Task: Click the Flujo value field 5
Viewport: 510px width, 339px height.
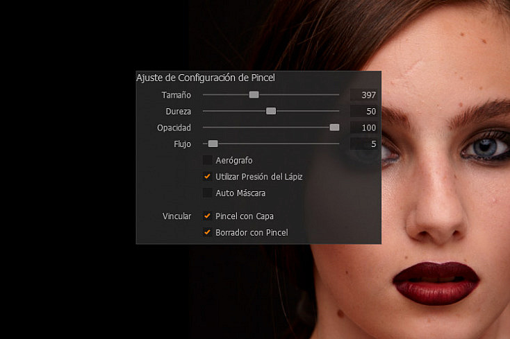Action: coord(363,144)
